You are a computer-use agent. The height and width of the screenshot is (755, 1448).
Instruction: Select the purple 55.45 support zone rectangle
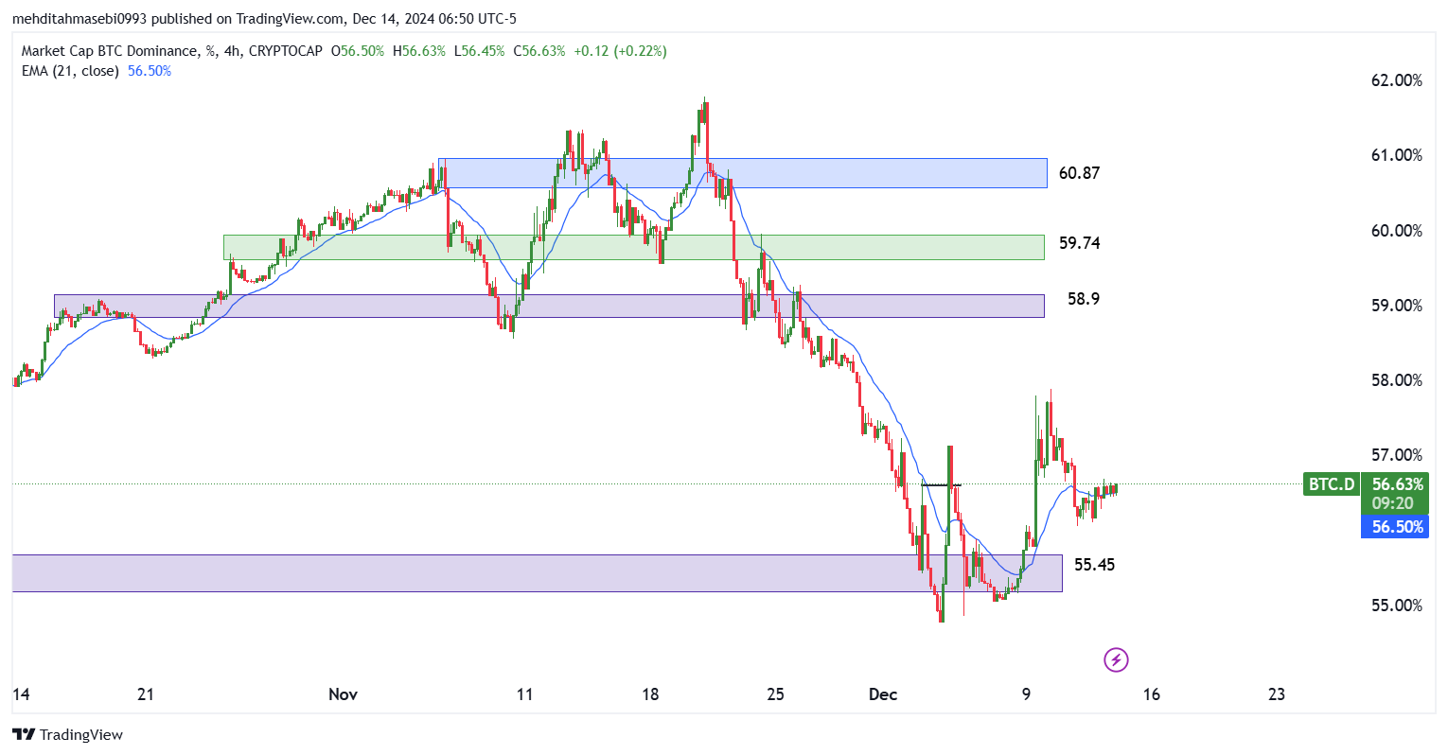pyautogui.click(x=537, y=573)
